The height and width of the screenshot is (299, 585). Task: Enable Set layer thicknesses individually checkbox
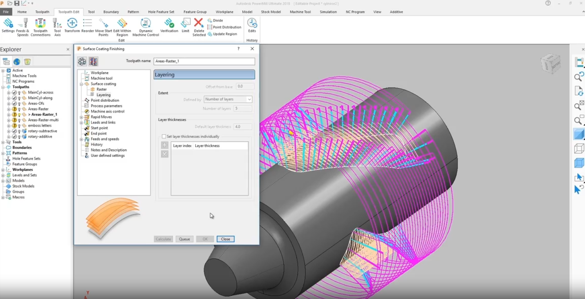[164, 136]
